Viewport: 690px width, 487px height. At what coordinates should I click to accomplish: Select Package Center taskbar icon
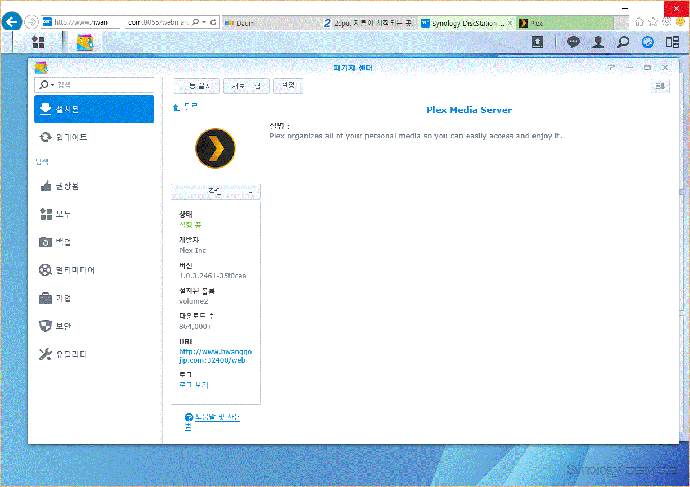click(x=85, y=42)
